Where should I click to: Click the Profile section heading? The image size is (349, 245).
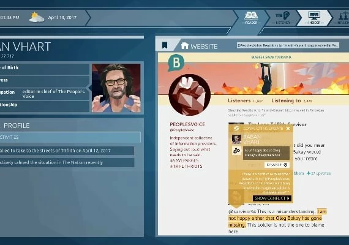coord(17,126)
